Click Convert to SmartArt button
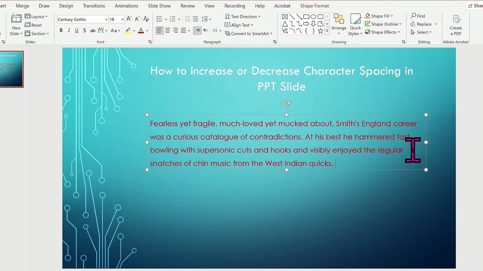 coord(248,33)
